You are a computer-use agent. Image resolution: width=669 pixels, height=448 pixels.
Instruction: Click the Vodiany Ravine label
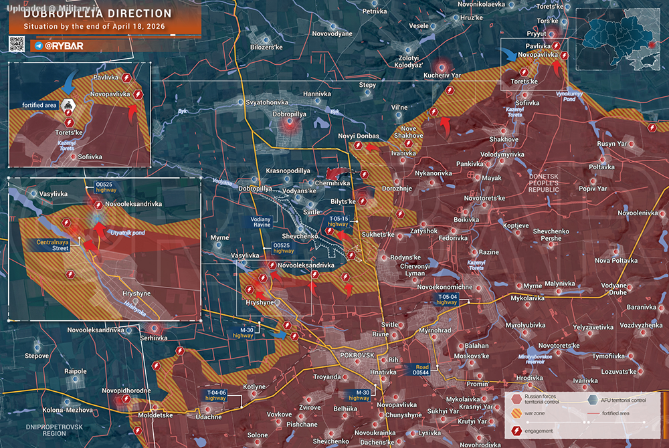pyautogui.click(x=262, y=222)
